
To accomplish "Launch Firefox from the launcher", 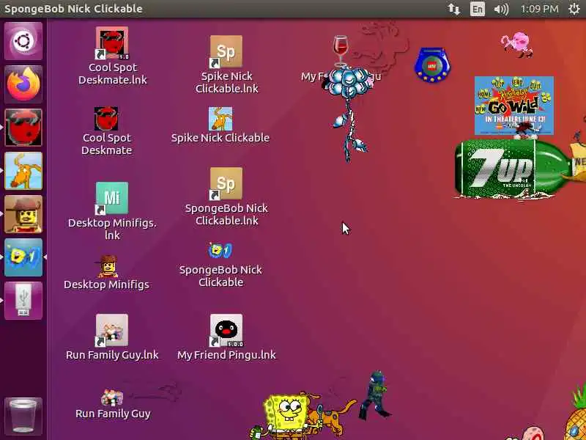I will pyautogui.click(x=23, y=84).
